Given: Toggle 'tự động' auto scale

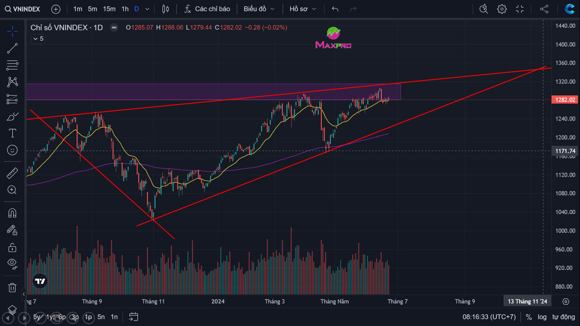Looking at the screenshot, I should click(563, 317).
